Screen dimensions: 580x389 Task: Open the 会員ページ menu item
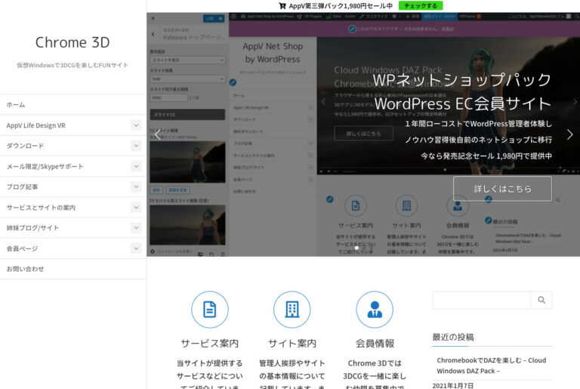[x=22, y=249]
